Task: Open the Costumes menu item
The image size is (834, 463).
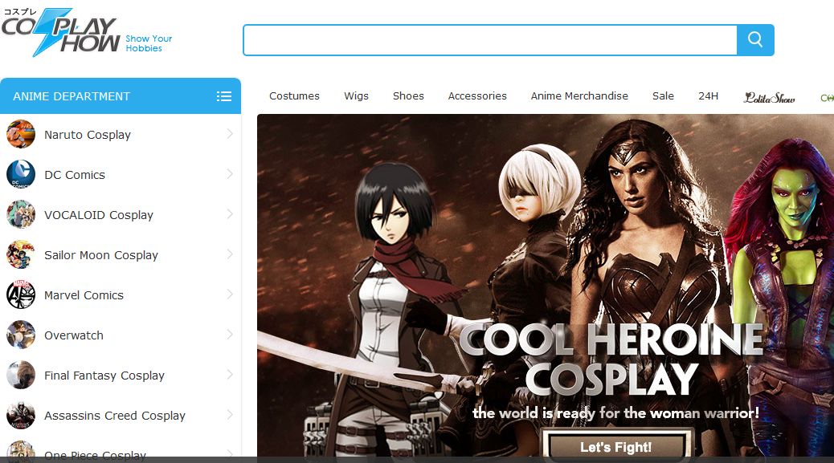Action: click(294, 96)
